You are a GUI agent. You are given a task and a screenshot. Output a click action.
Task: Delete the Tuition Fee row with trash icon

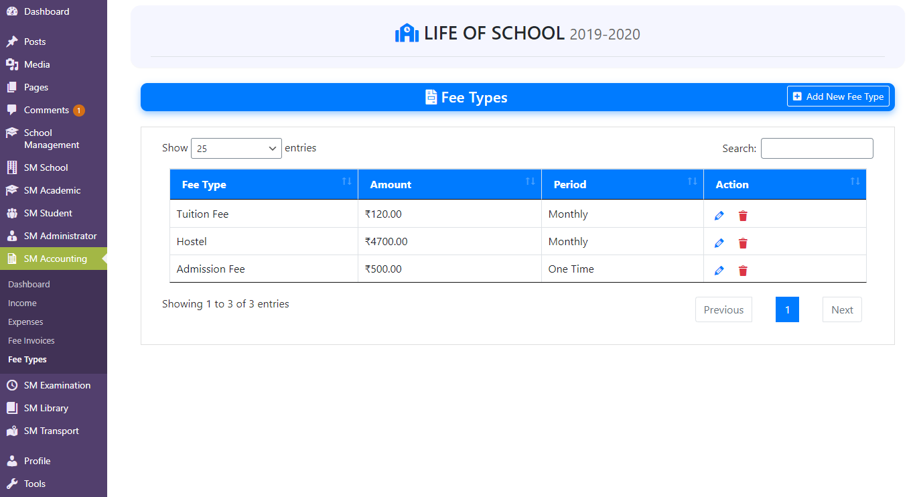[x=743, y=216]
